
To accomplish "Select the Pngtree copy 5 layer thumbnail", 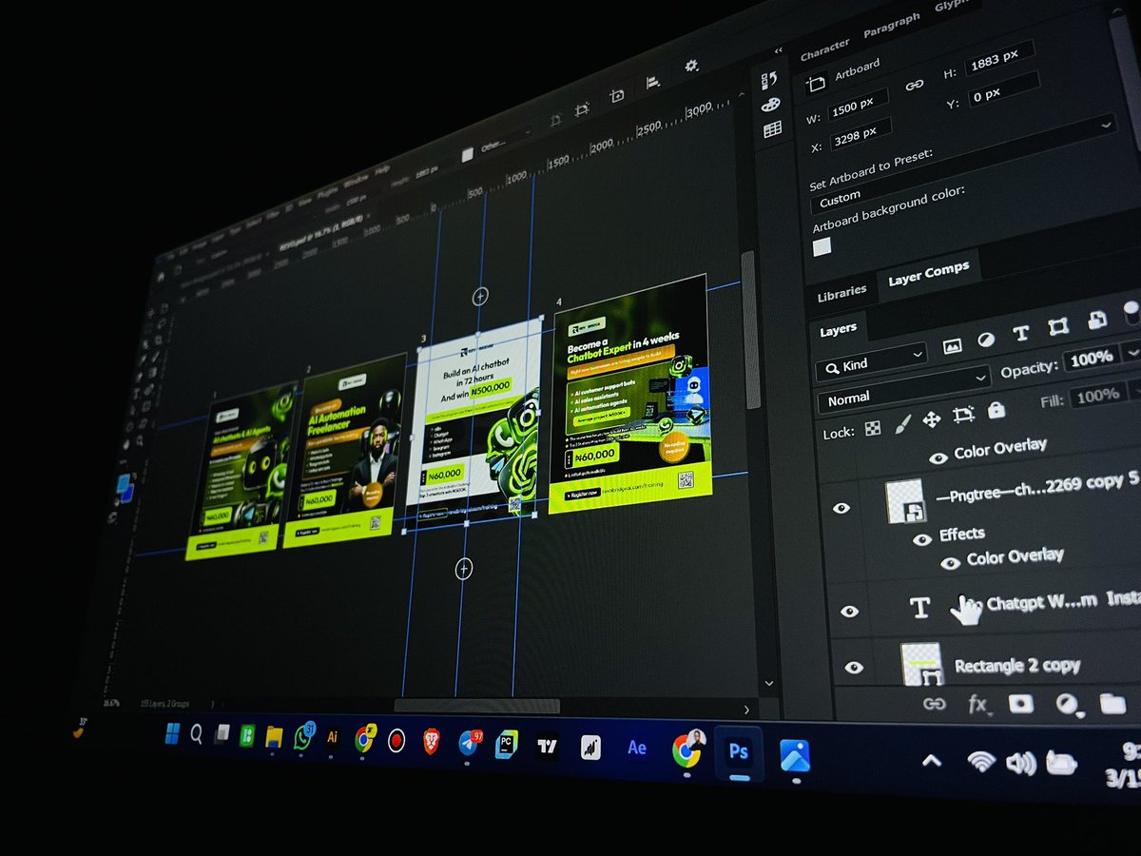I will (x=906, y=500).
